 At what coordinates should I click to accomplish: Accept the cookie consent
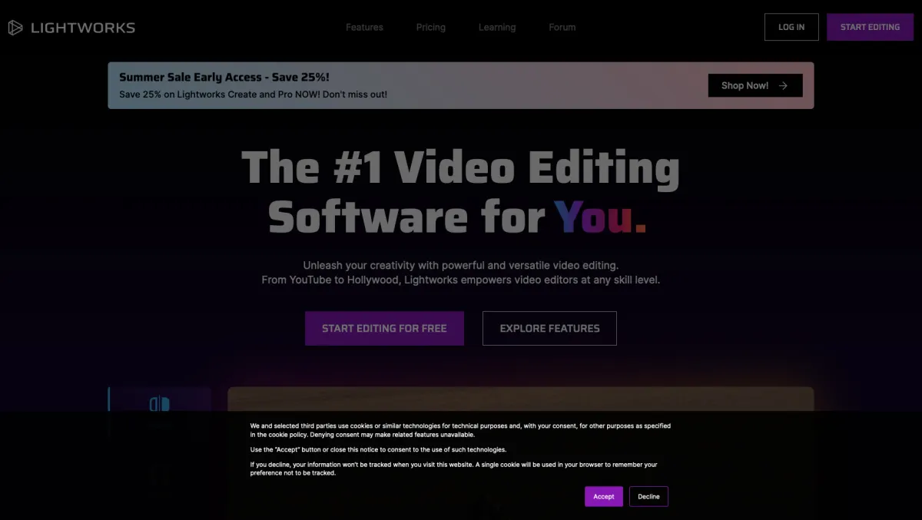(604, 496)
